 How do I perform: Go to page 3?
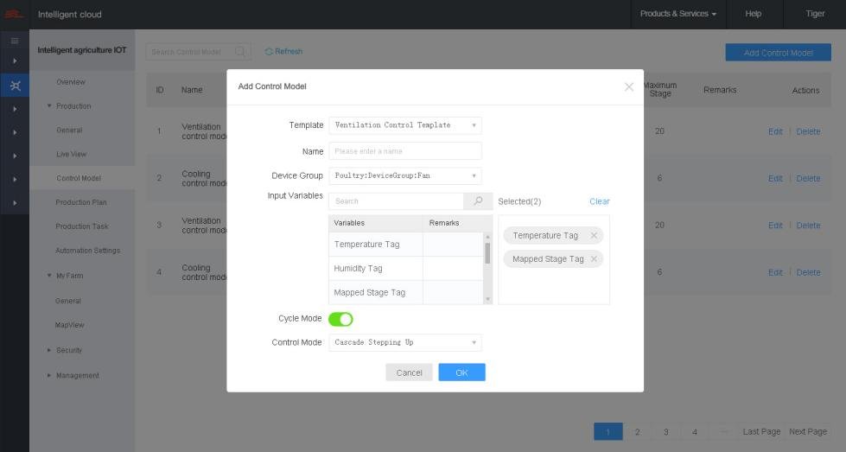(x=665, y=431)
